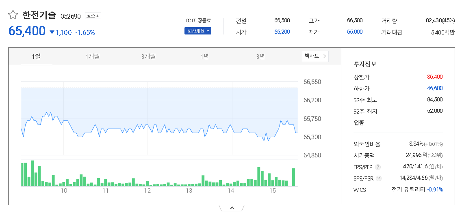Click the 02.05 장종료 status text
The width and height of the screenshot is (462, 217).
point(199,21)
